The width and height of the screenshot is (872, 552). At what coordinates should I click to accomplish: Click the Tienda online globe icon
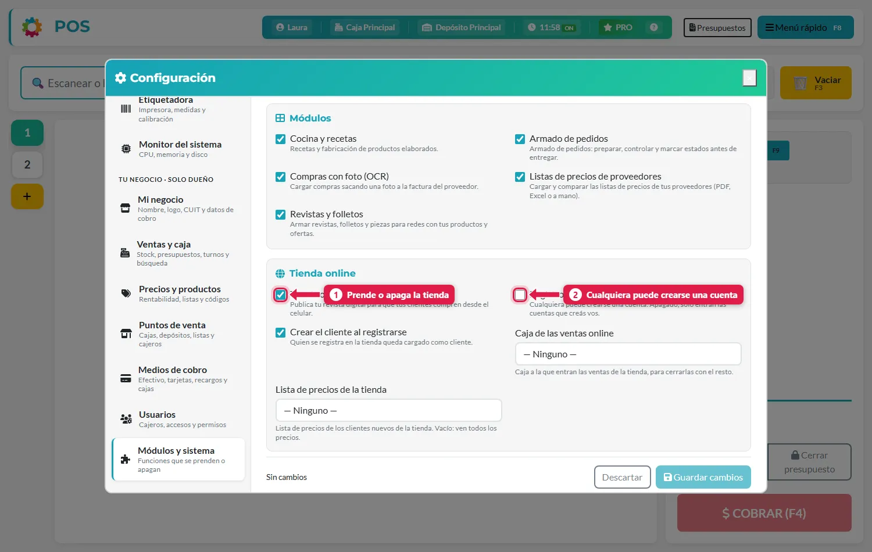280,274
